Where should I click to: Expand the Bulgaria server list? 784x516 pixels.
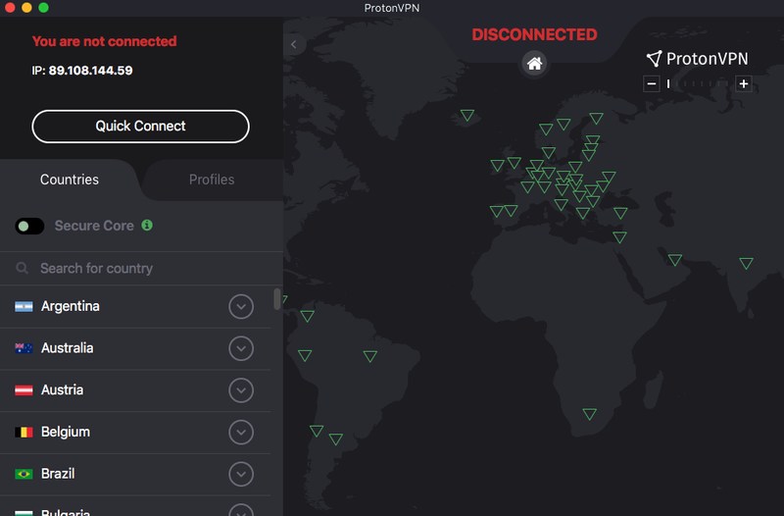tap(241, 510)
